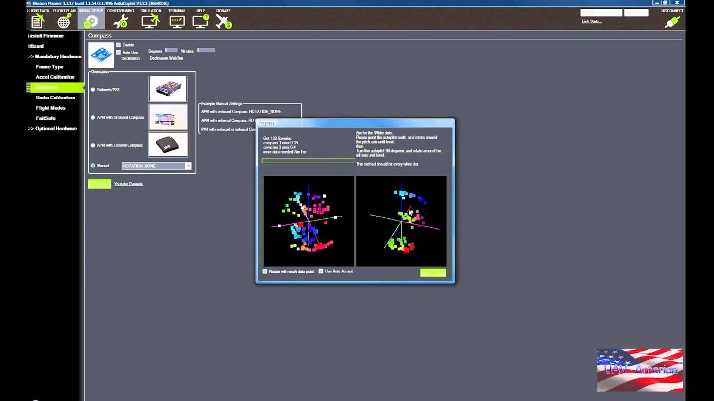The width and height of the screenshot is (714, 401).
Task: Select the highlighted Compass sidebar item
Action: tap(55, 87)
